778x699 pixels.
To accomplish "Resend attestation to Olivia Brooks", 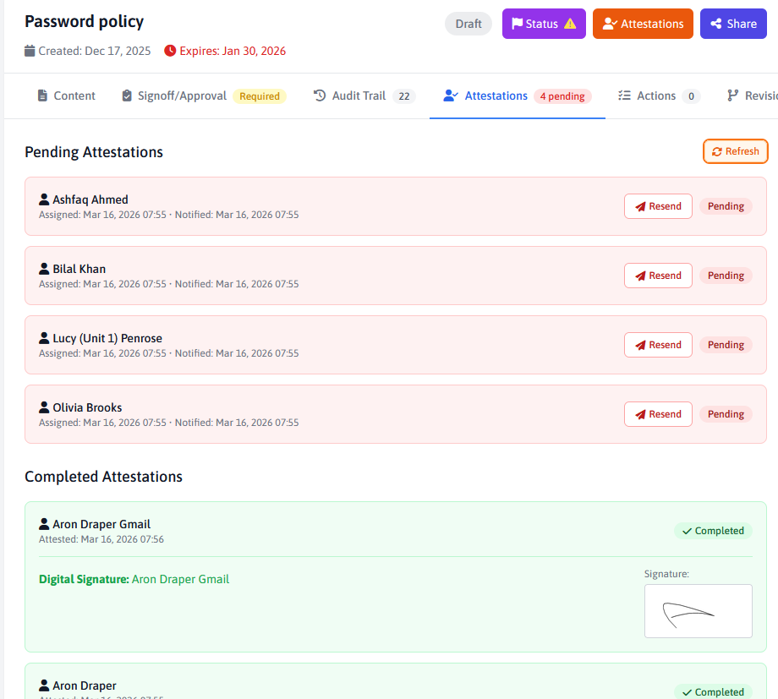I will tap(658, 414).
